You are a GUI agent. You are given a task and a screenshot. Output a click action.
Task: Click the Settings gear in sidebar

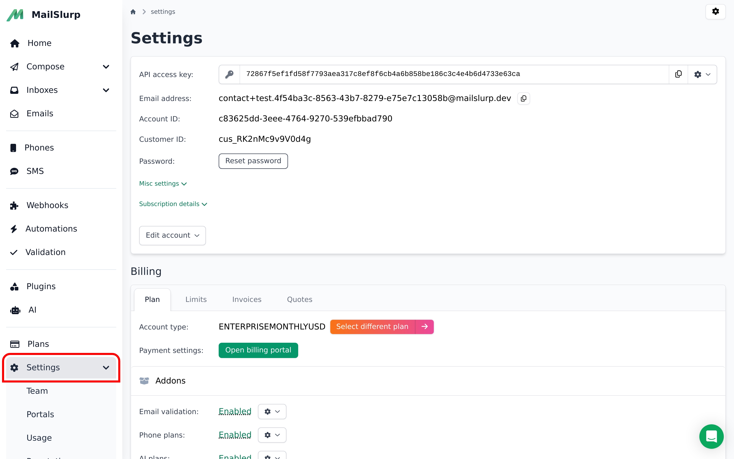[x=14, y=368]
